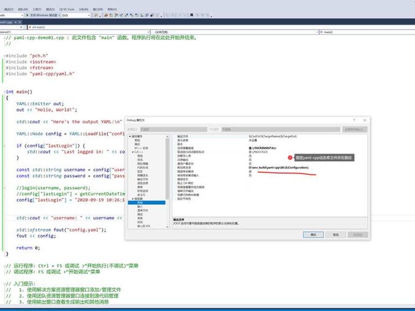Collapse 通用属性 node in property tree

click(x=130, y=136)
